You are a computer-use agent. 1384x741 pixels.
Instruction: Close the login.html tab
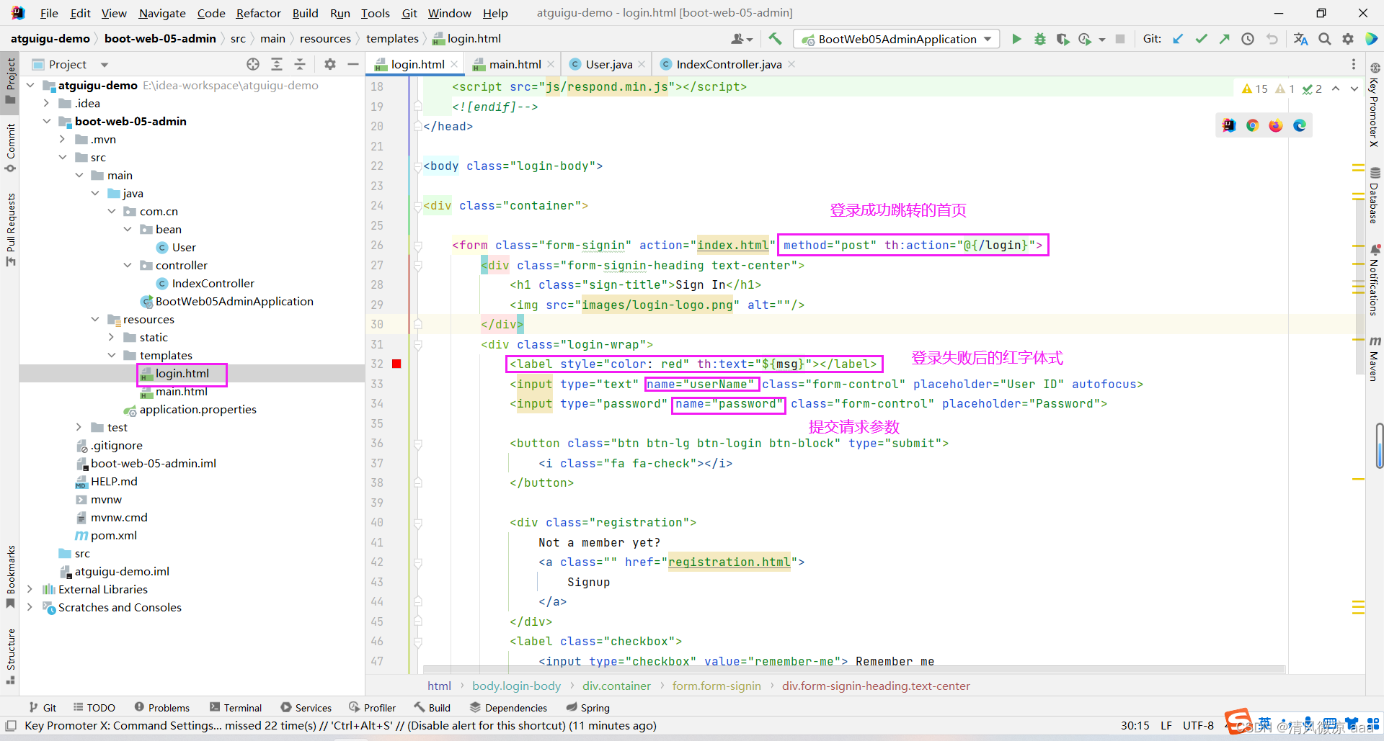(454, 64)
